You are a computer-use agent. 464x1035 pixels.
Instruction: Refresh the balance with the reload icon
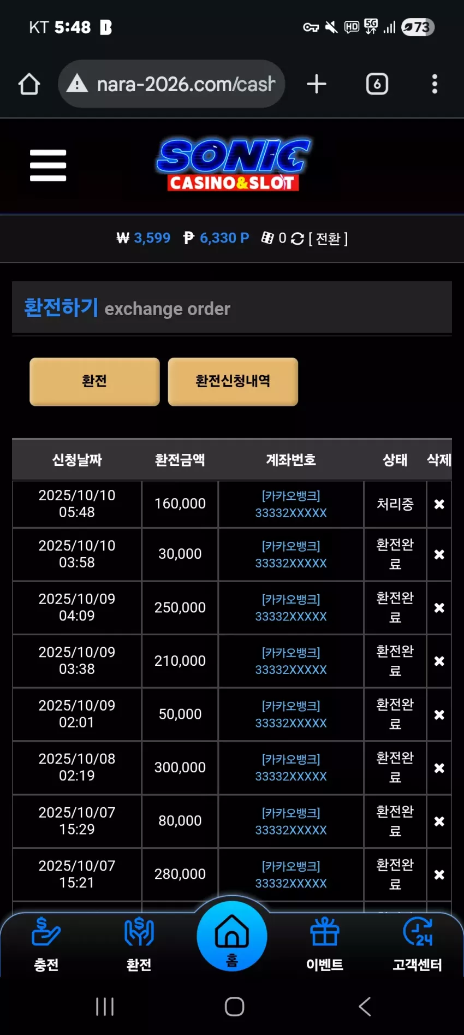pyautogui.click(x=297, y=239)
